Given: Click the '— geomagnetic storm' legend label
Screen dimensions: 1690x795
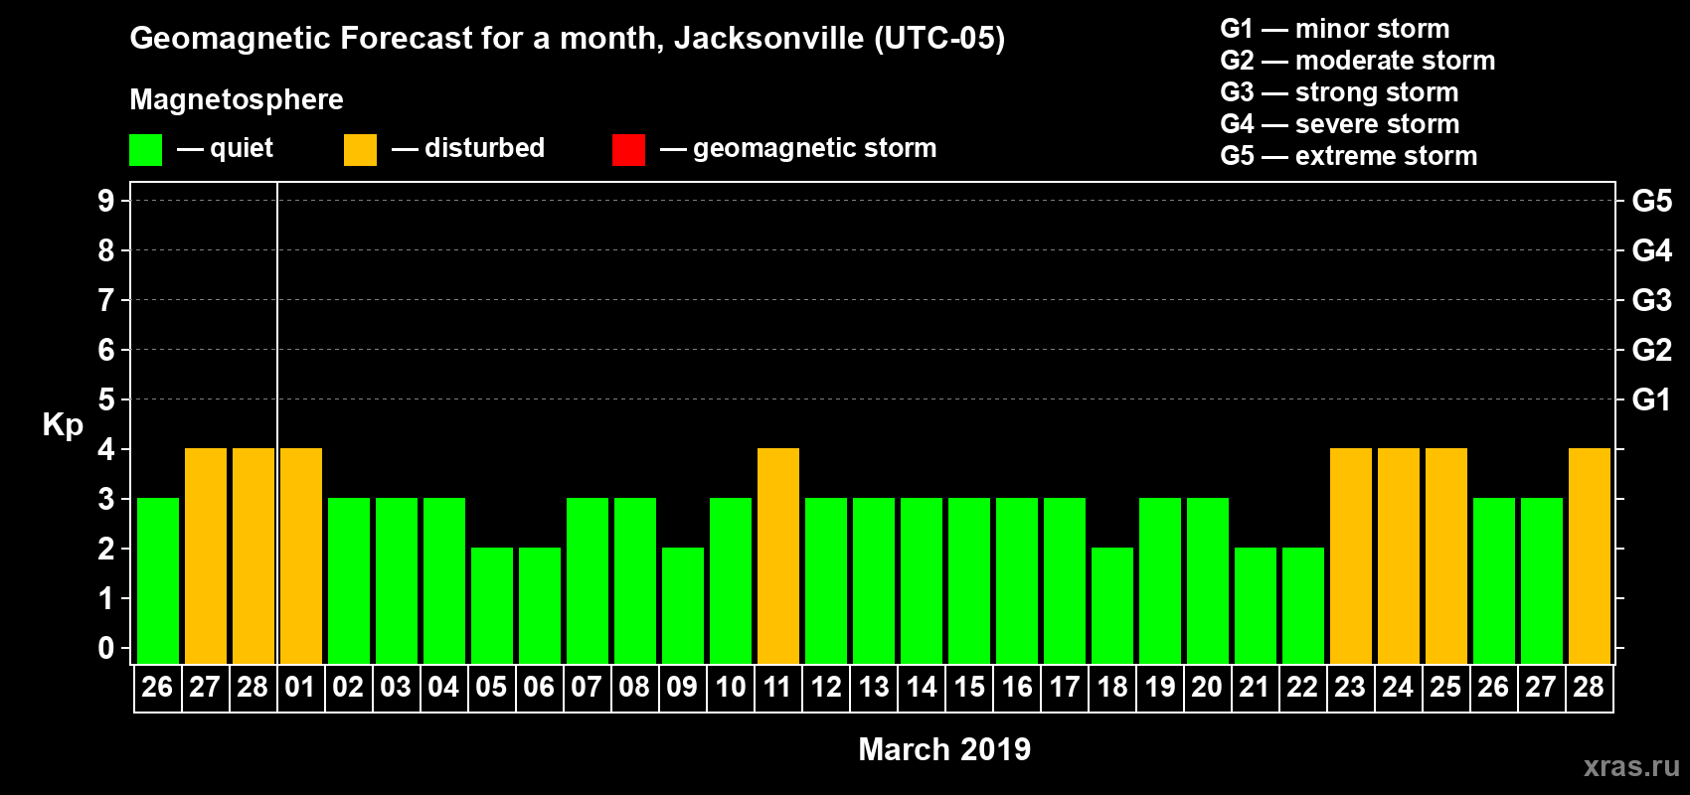Looking at the screenshot, I should coord(798,148).
